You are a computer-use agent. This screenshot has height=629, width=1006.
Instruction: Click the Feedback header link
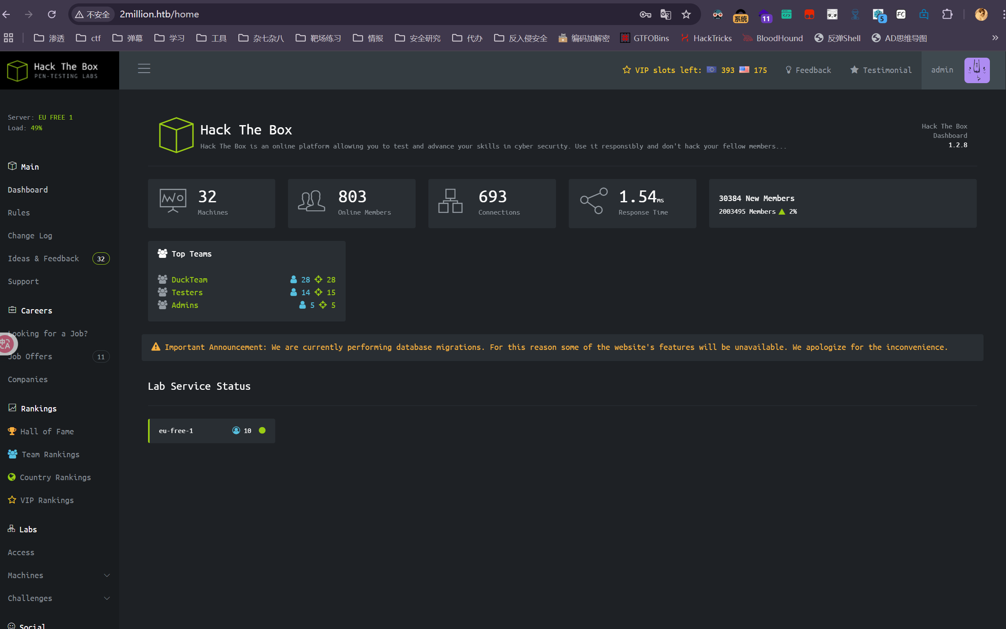tap(808, 70)
